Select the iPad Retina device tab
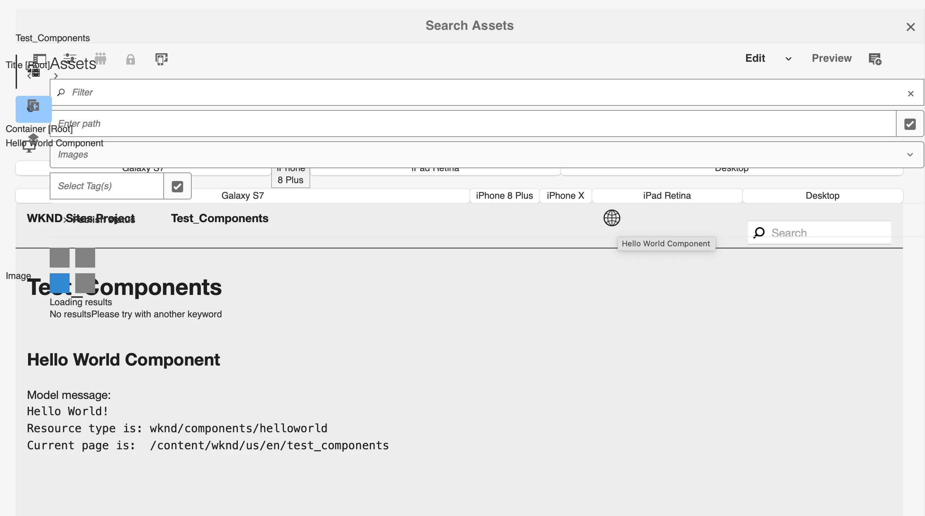 tap(667, 196)
